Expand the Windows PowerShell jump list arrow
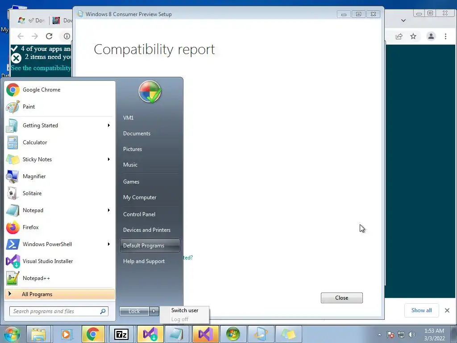Screen dimensions: 457x343 pyautogui.click(x=109, y=244)
